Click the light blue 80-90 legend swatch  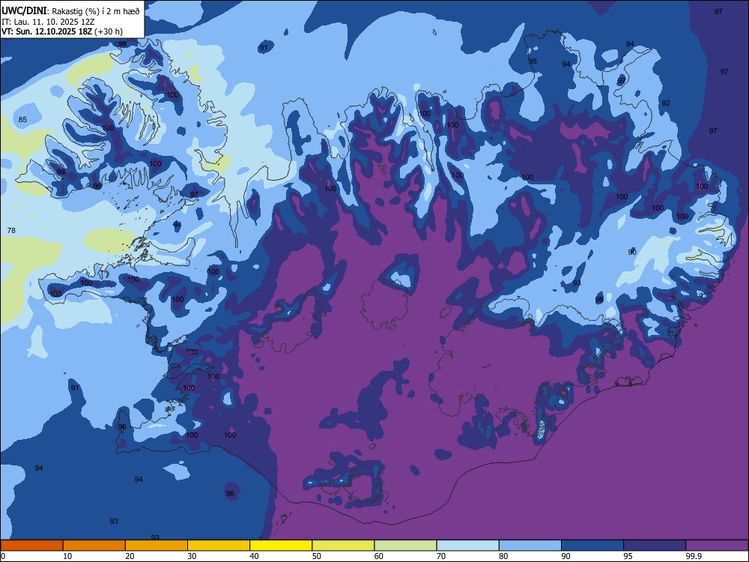[x=530, y=546]
